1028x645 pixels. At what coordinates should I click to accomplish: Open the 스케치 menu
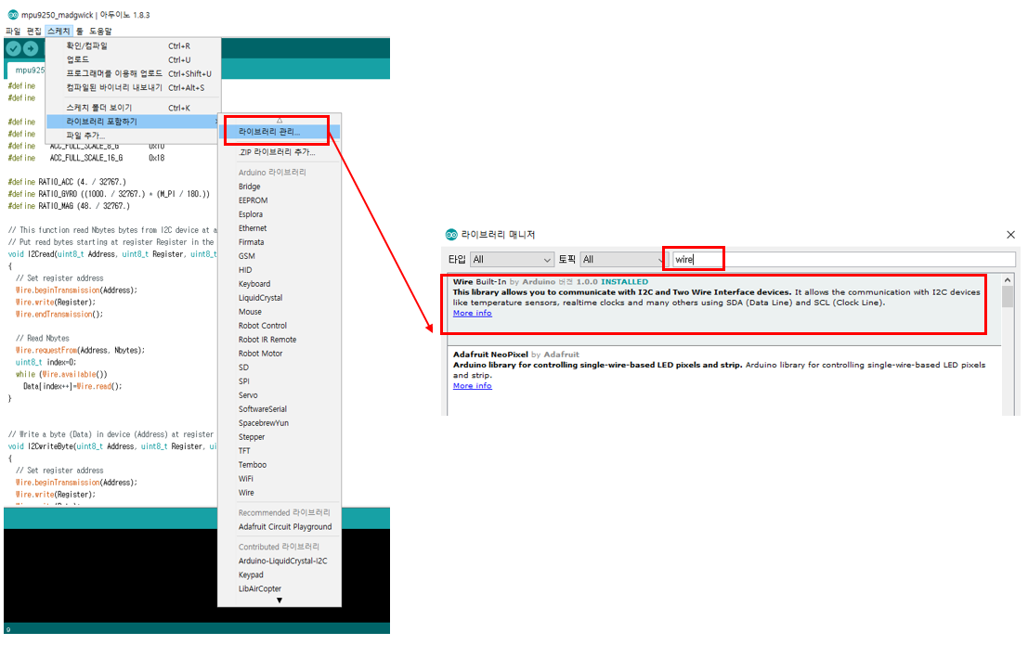click(x=59, y=31)
